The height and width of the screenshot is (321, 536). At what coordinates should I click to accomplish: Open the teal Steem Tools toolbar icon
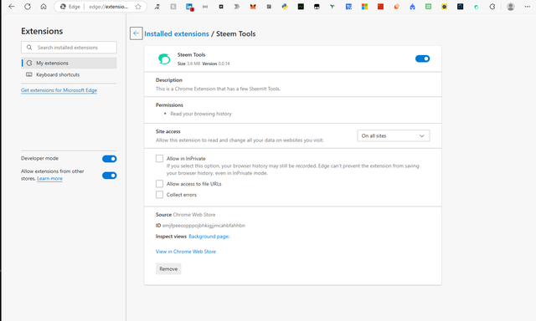point(477,7)
